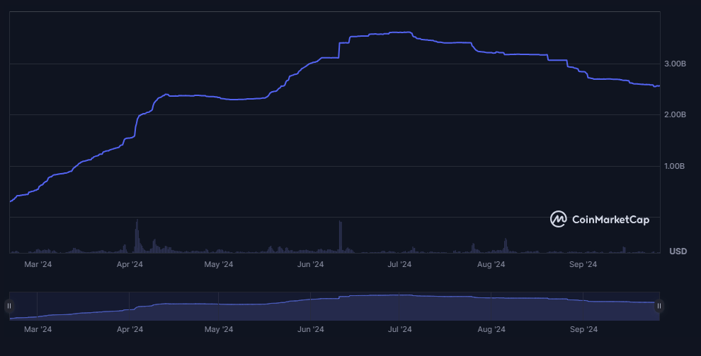This screenshot has height=356, width=701.
Task: Click the line's end point at far right
Action: coord(659,86)
